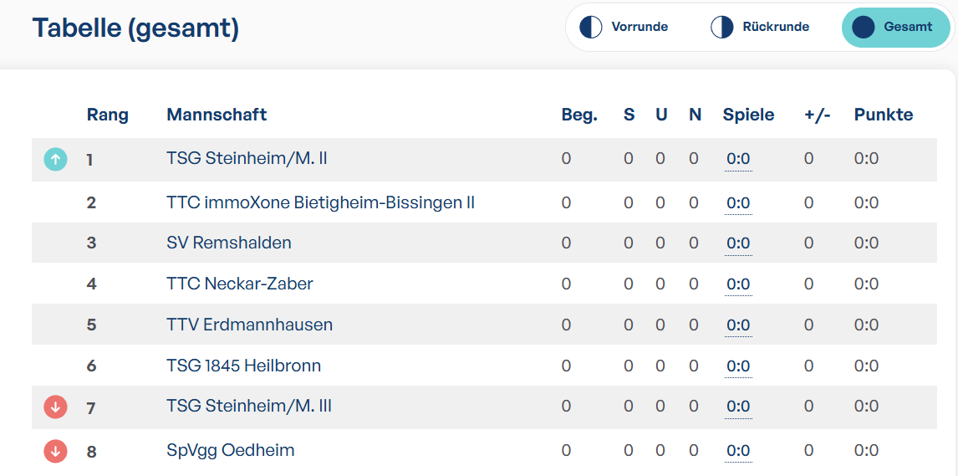Select TTC Neckar-Zaber in the table
The width and height of the screenshot is (958, 476).
point(240,284)
